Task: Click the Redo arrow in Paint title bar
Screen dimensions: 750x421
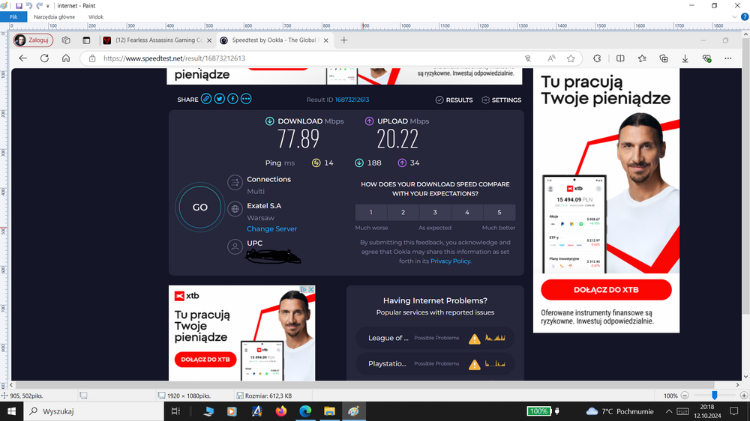Action: pos(39,6)
